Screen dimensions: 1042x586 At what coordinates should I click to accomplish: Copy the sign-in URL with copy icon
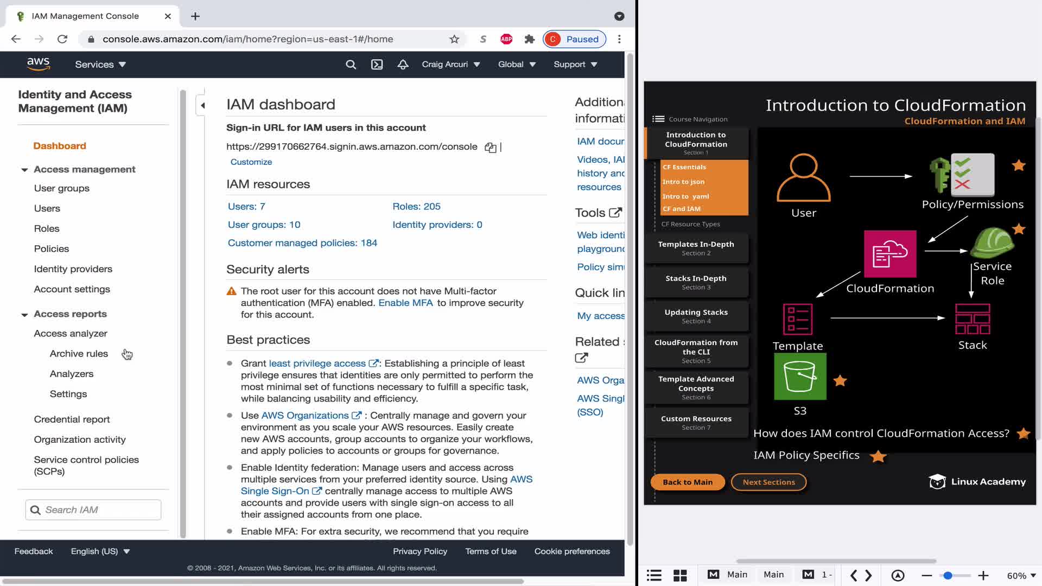[491, 148]
